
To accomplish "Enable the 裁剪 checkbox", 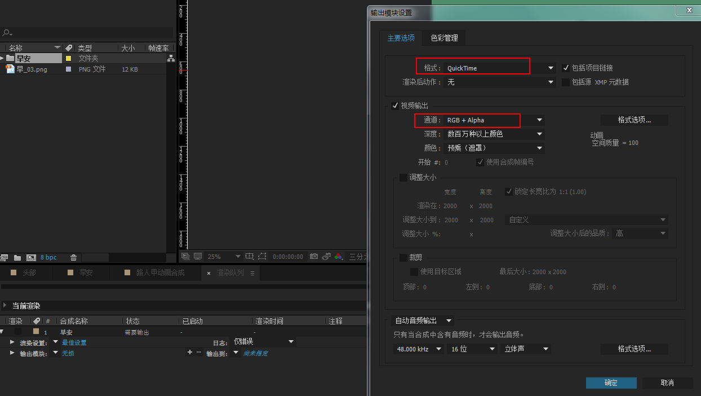I will (x=403, y=257).
